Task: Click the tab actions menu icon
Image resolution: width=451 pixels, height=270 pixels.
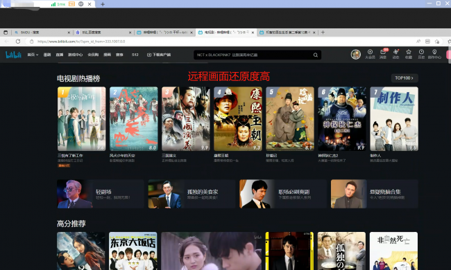Action: (x=6, y=33)
